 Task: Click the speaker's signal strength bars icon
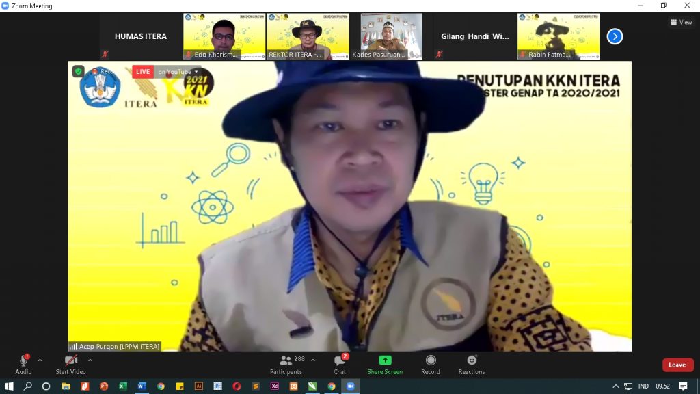73,346
